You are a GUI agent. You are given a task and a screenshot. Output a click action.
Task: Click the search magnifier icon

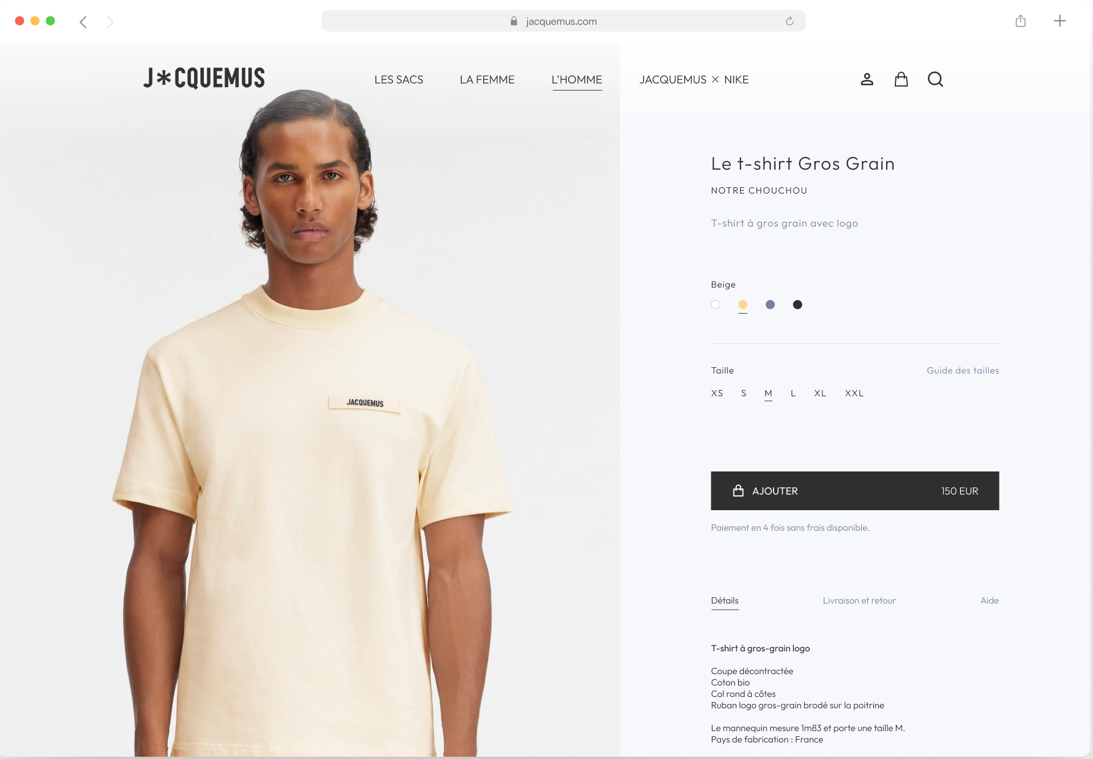935,79
